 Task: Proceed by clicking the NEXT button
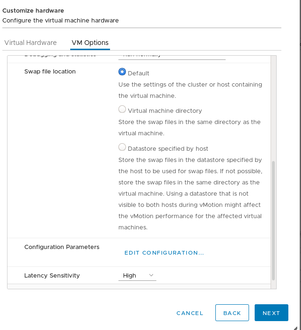[271, 313]
